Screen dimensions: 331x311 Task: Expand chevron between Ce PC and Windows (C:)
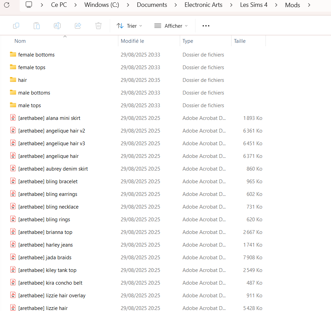(x=76, y=5)
